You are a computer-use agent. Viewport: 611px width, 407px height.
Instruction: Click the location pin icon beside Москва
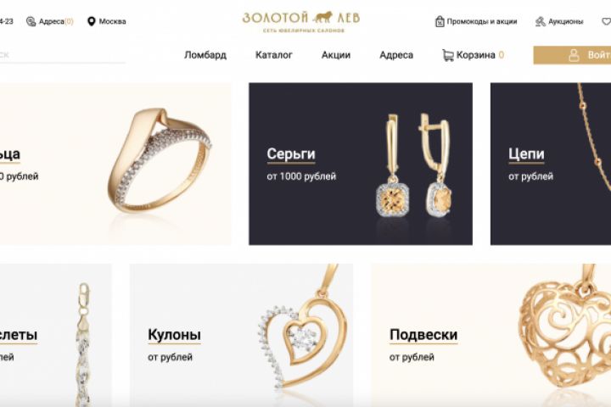(x=91, y=21)
